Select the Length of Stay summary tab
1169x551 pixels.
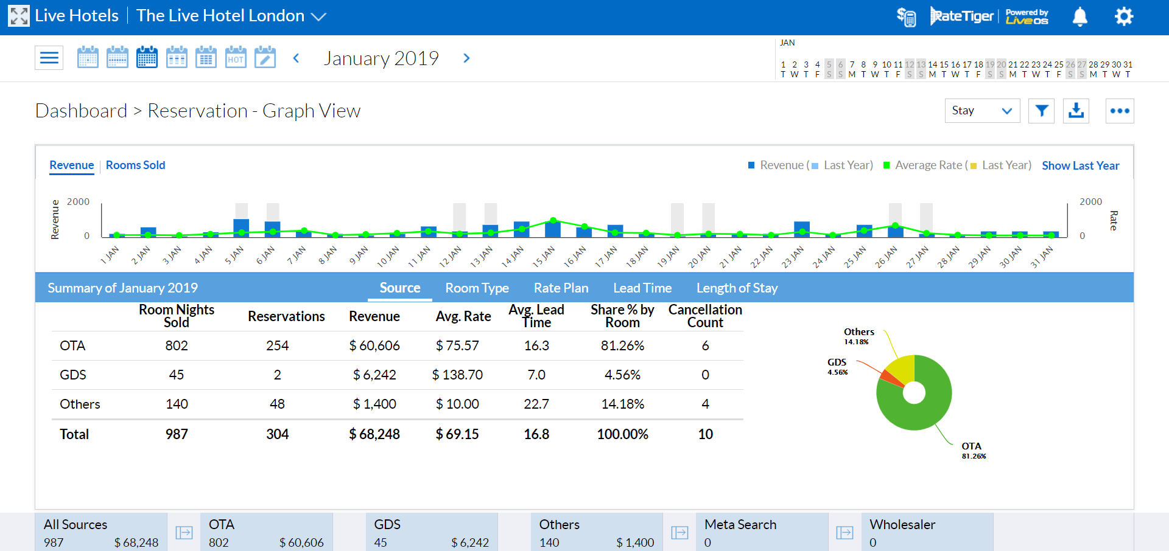[737, 288]
